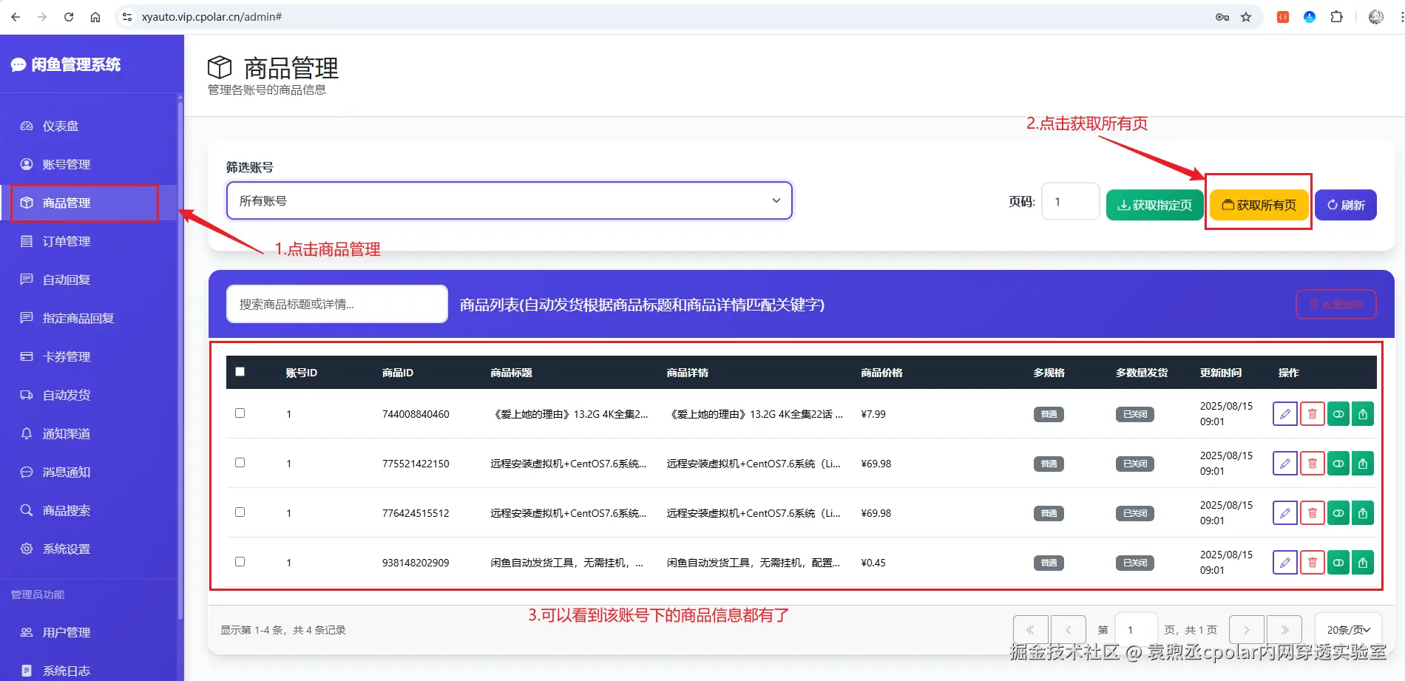
Task: Go to last page of pagination
Action: [1284, 630]
